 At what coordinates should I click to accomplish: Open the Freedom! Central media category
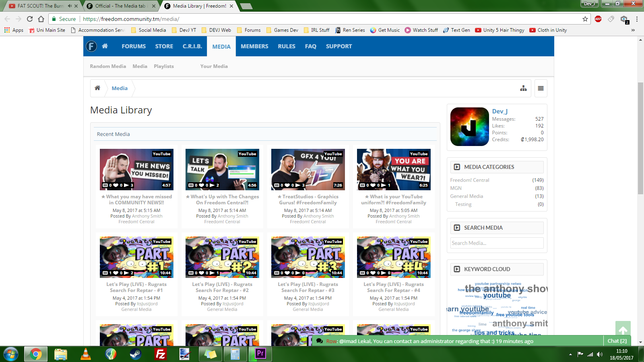click(x=470, y=180)
